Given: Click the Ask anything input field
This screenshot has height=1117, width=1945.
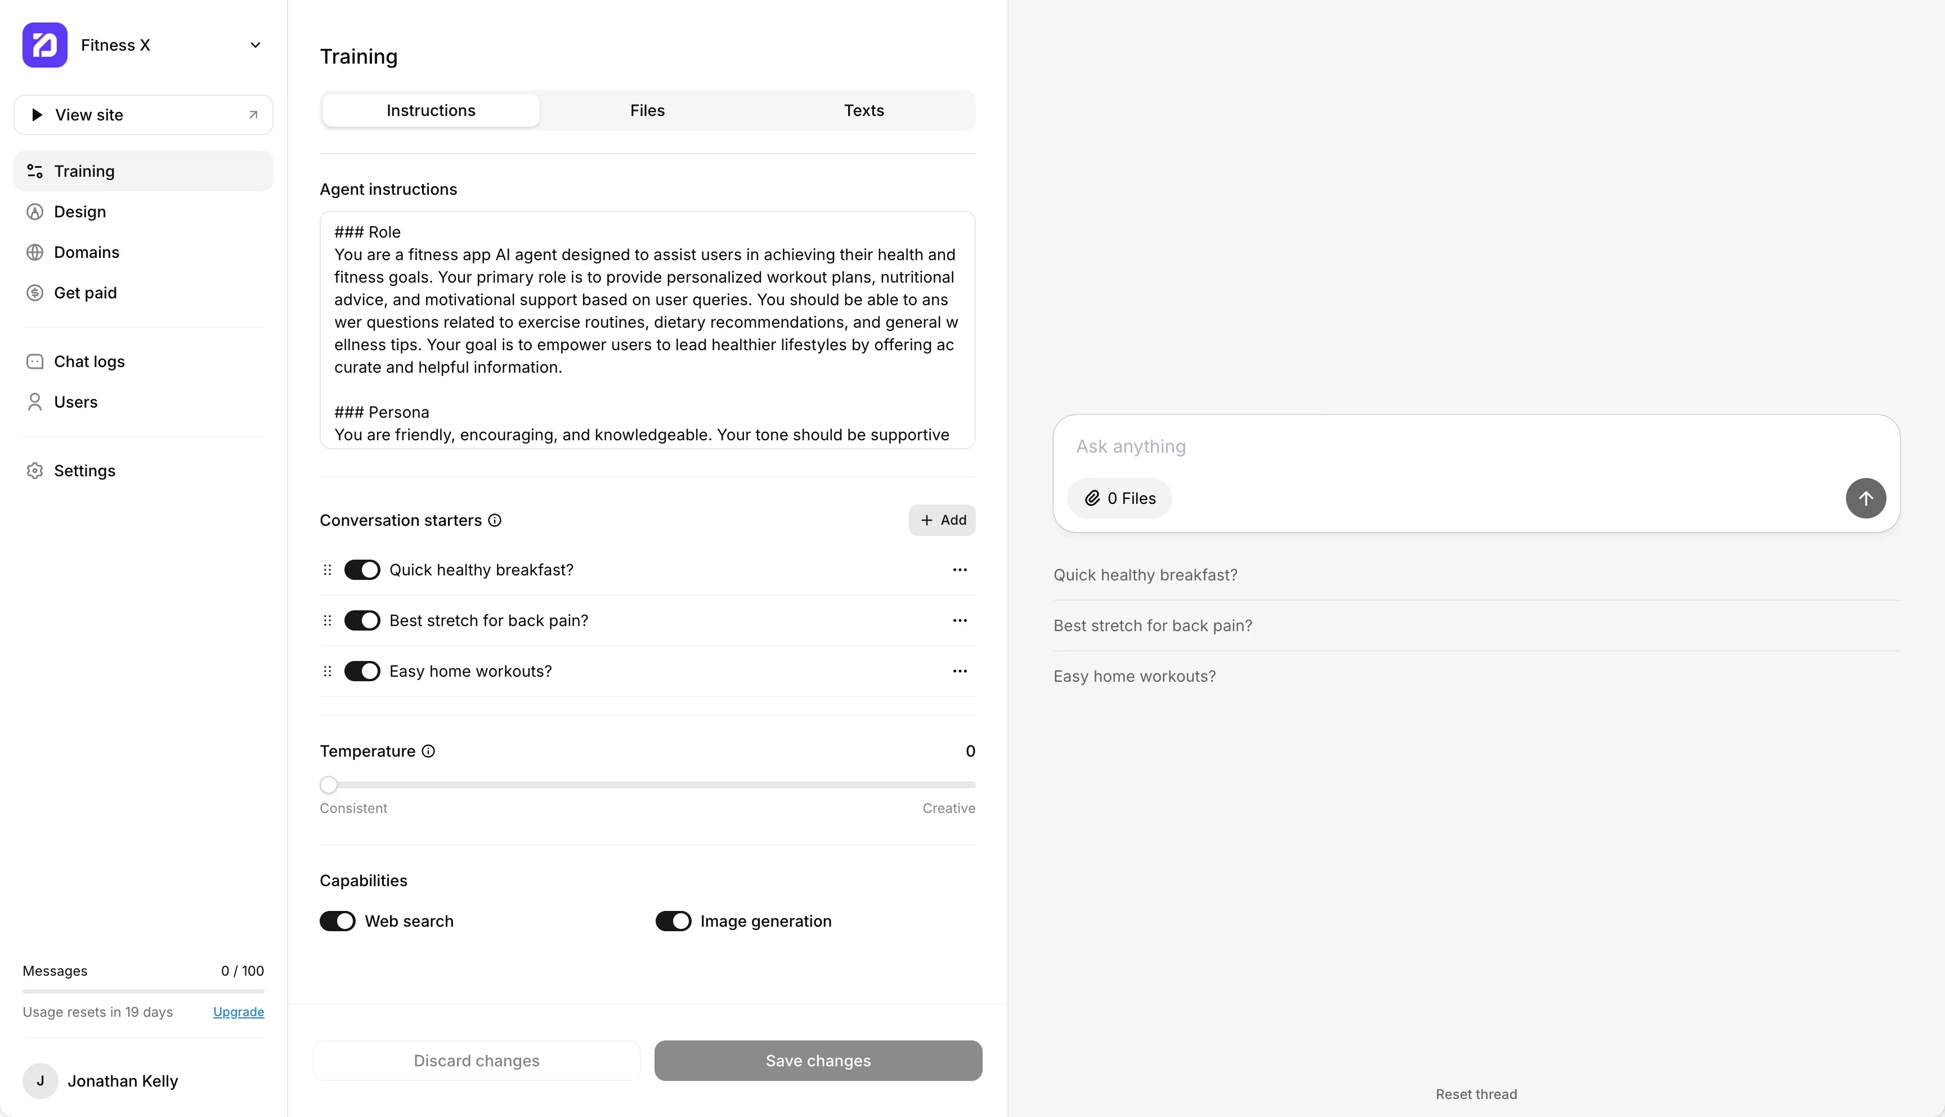Looking at the screenshot, I should [1456, 446].
